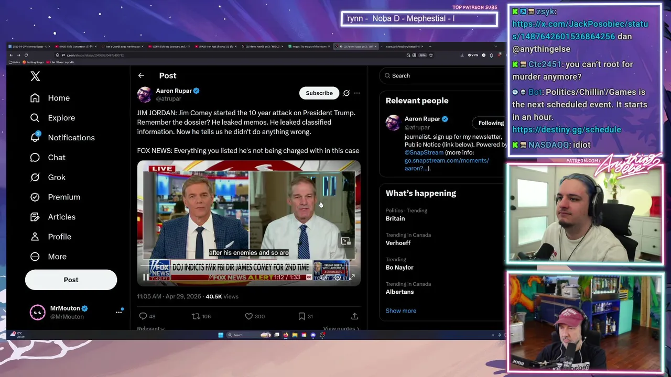Image resolution: width=671 pixels, height=377 pixels.
Task: Open video picture-in-picture icon
Action: point(345,241)
